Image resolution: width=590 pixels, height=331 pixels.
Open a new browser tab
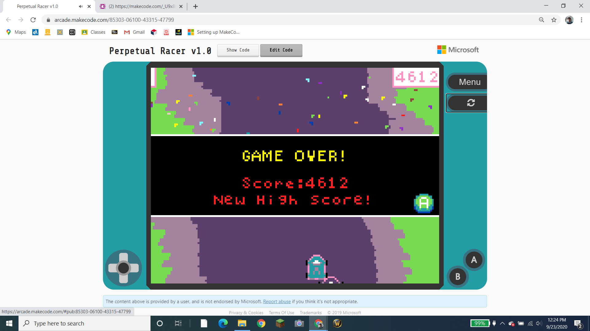pos(195,6)
